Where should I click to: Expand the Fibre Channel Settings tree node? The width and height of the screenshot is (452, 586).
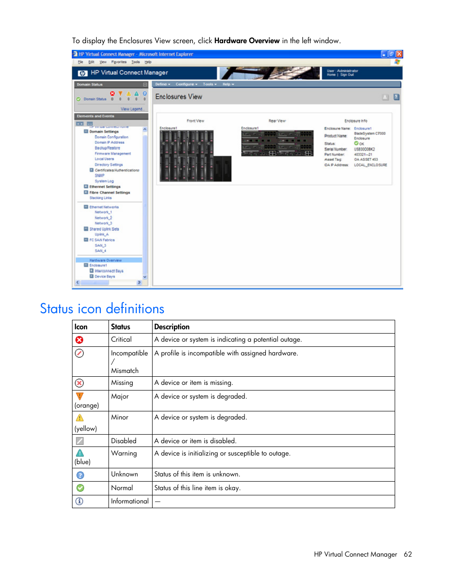(86, 192)
